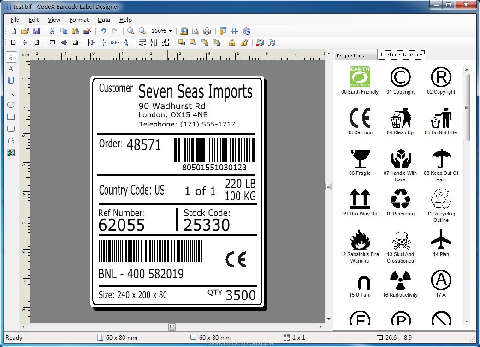
Task: Zoom in with the magnifier plus icon
Action: pos(130,31)
